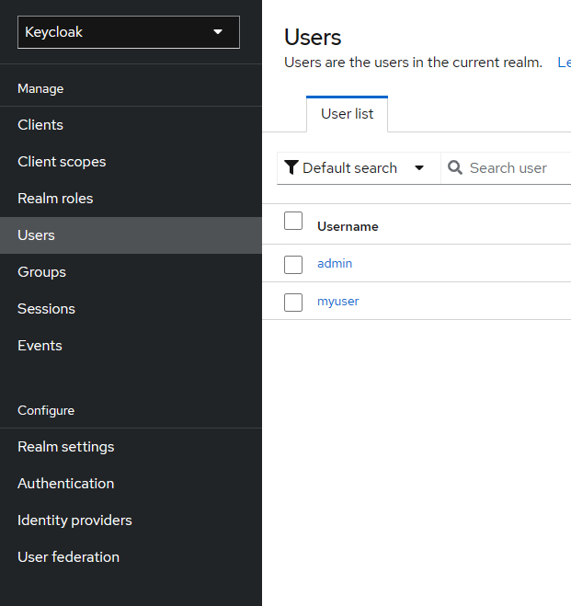Check the select-all users checkbox
The height and width of the screenshot is (606, 571).
coord(293,221)
